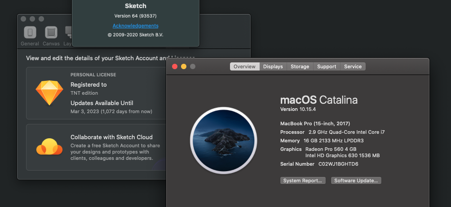
Task: Click Radeon Pro 560 4 GB text
Action: click(331, 149)
